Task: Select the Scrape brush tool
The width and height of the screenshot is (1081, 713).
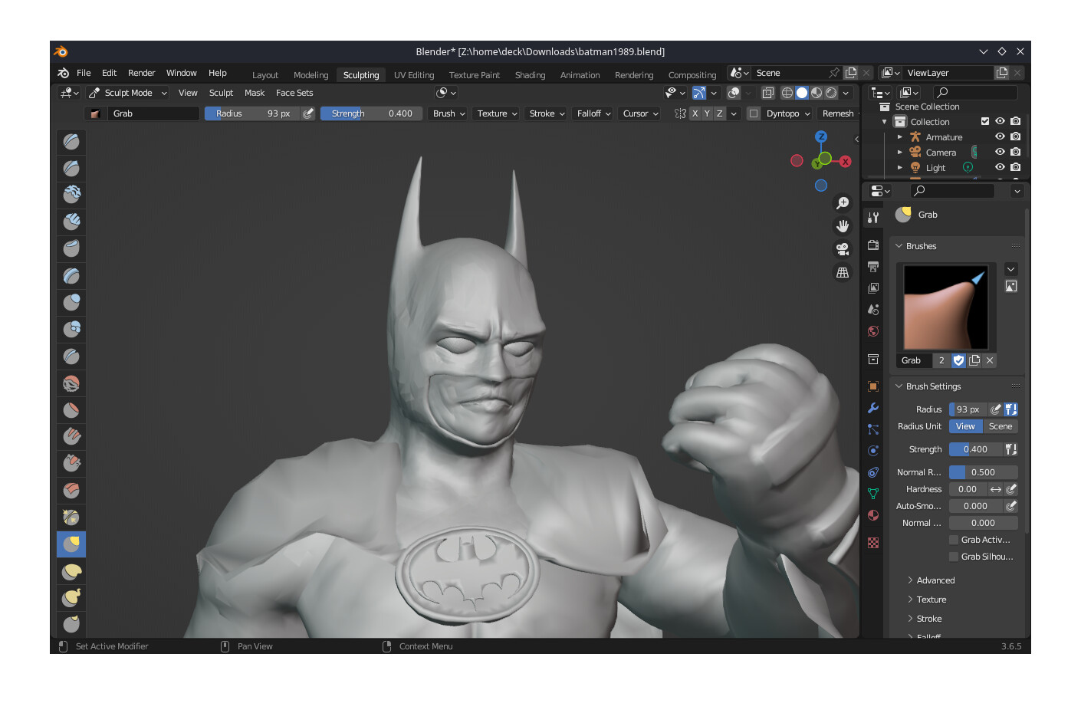Action: point(71,463)
